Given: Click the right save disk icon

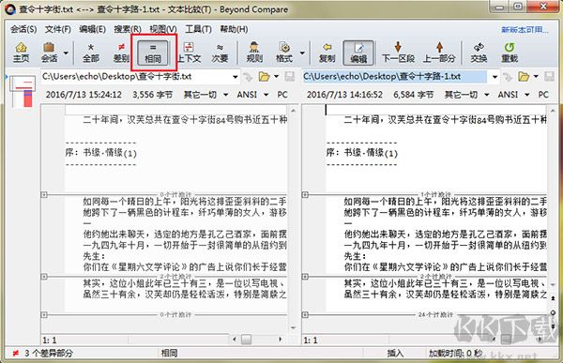Looking at the screenshot, I should (549, 77).
